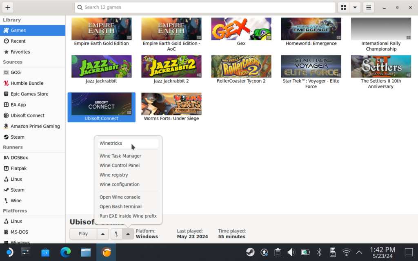Select Epic Games Store source

(x=33, y=94)
